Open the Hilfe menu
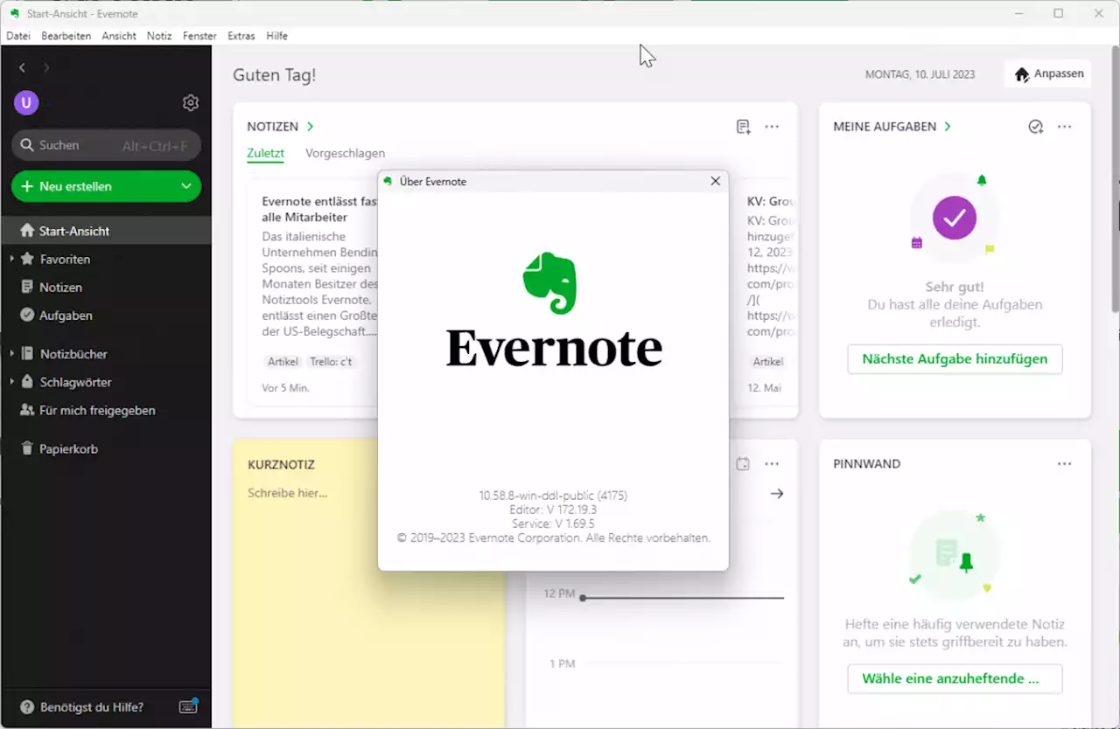1120x729 pixels. click(277, 36)
